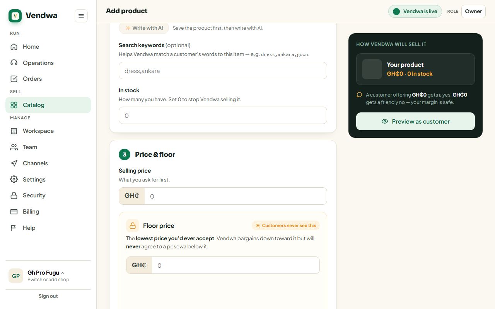
Task: Focus the Selling price input
Action: (x=236, y=196)
